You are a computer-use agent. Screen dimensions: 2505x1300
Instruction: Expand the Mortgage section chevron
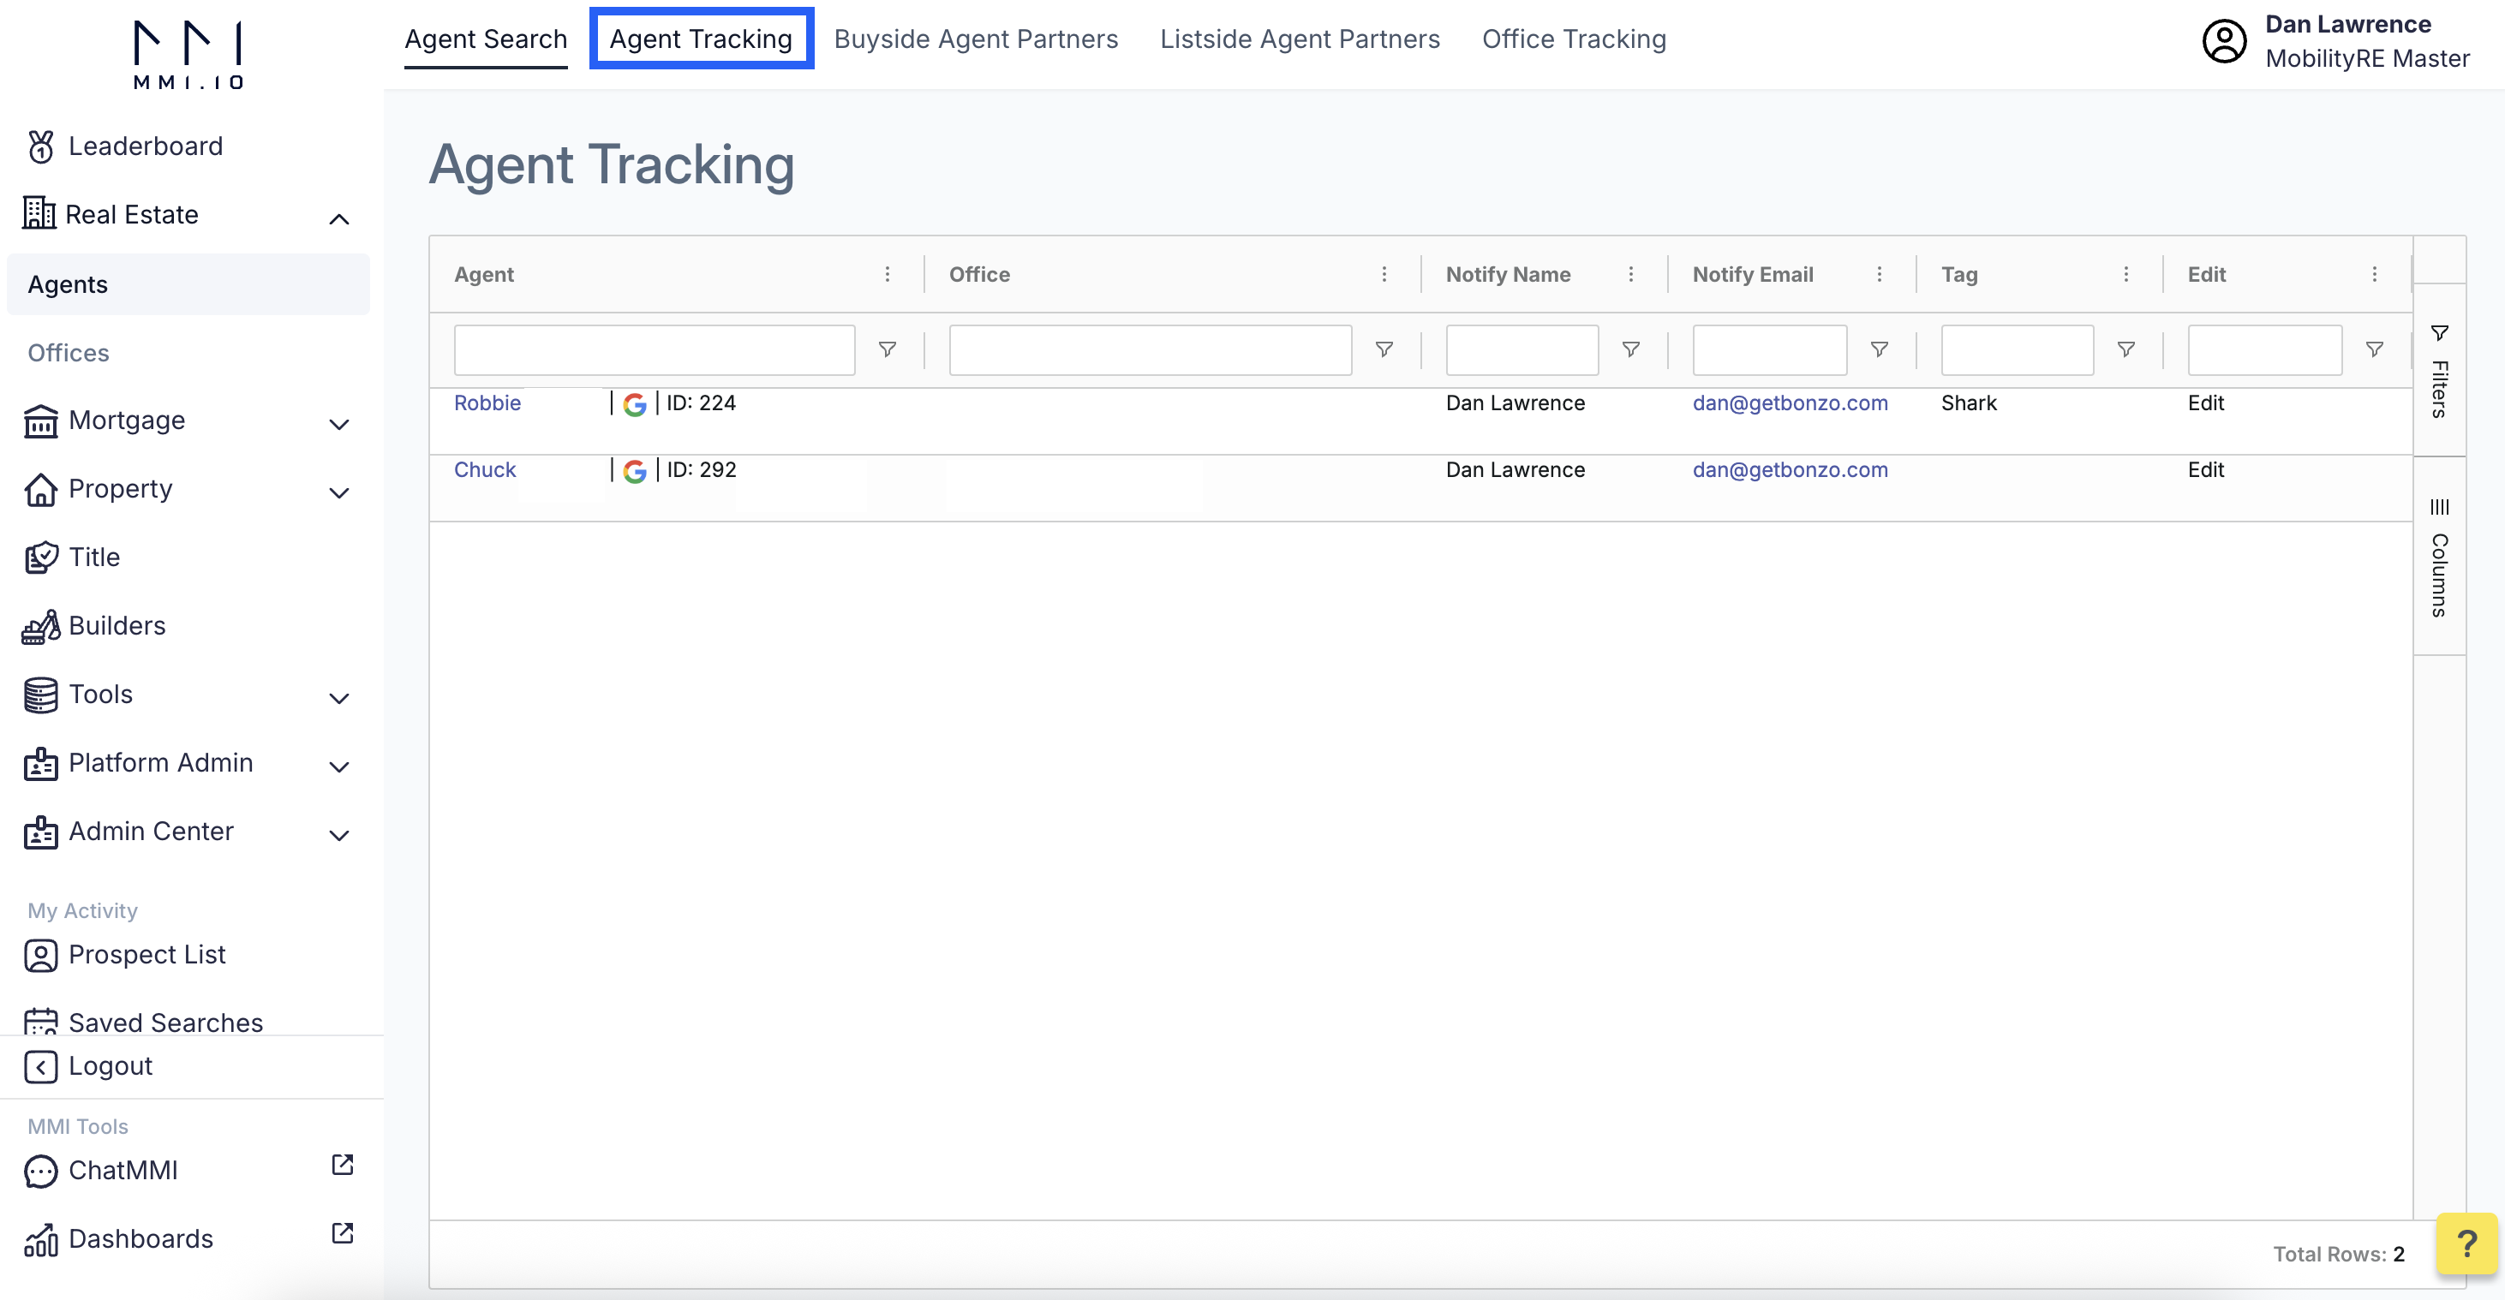[338, 424]
